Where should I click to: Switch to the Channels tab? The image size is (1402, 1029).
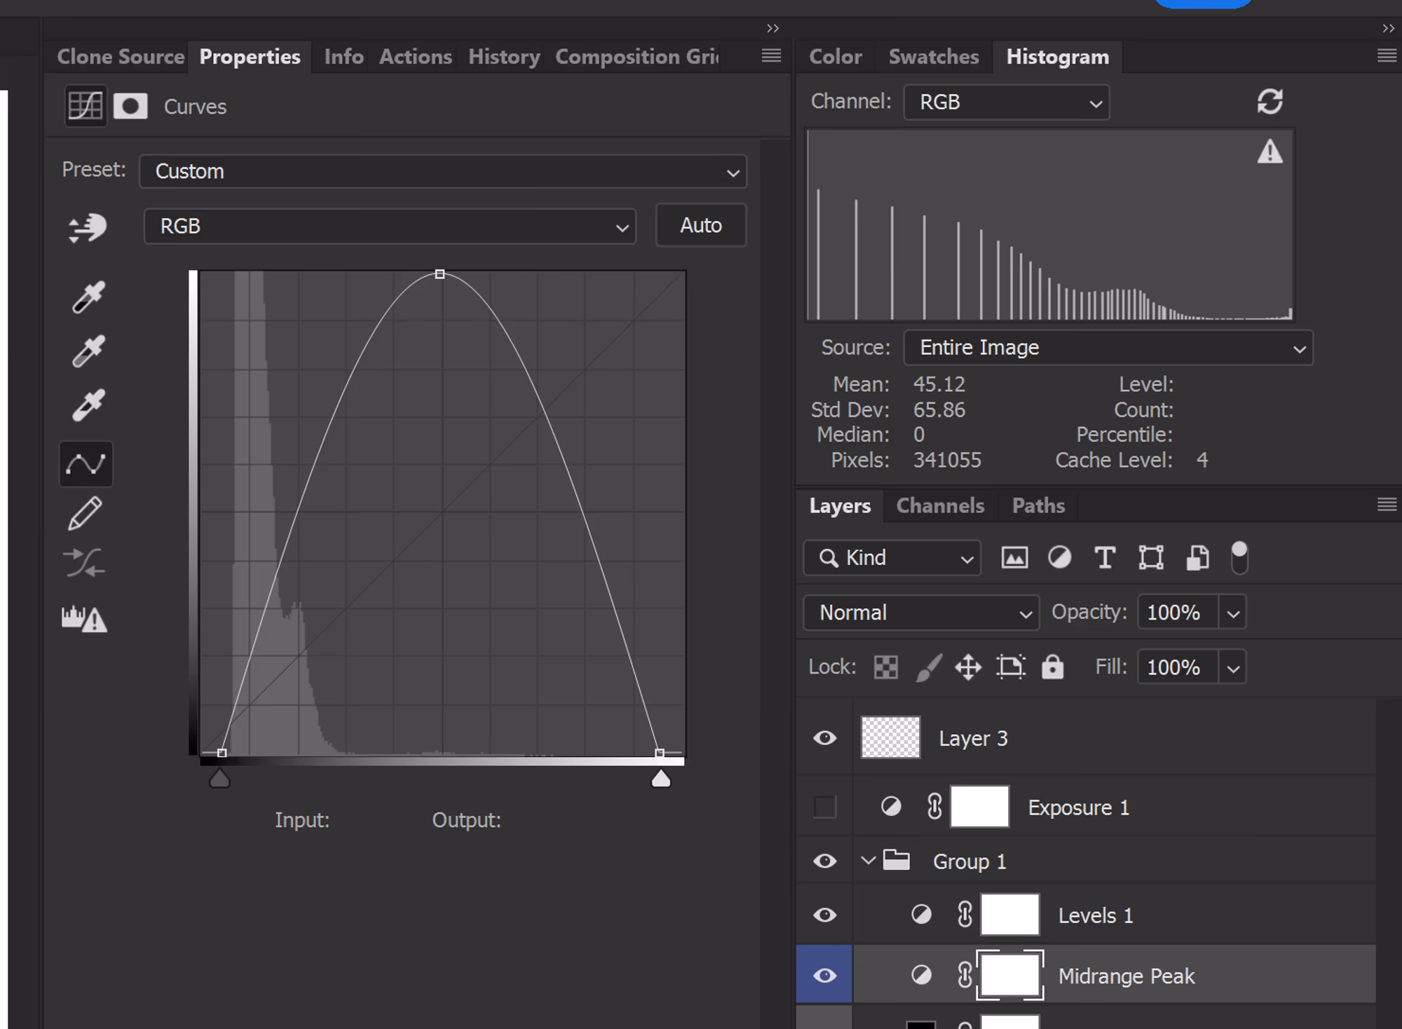(940, 505)
